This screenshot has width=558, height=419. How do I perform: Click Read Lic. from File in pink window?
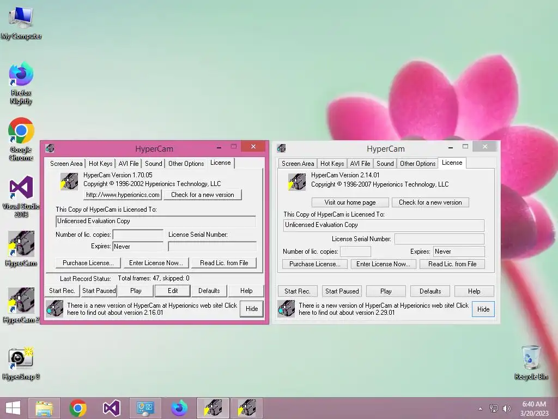(x=224, y=263)
